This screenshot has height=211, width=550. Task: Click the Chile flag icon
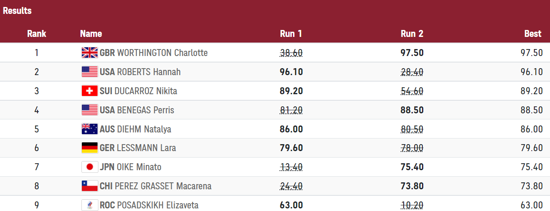tap(90, 186)
